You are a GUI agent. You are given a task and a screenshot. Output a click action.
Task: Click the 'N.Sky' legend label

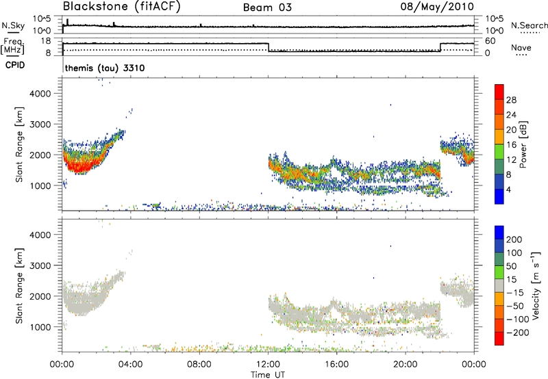click(13, 25)
